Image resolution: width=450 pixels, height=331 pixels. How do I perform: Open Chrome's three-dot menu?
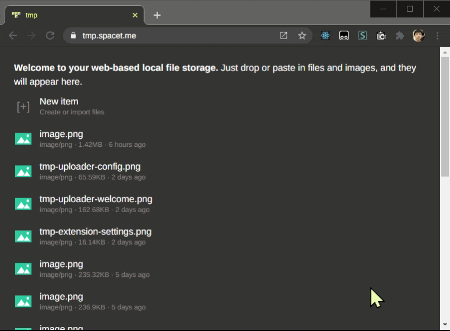[437, 36]
